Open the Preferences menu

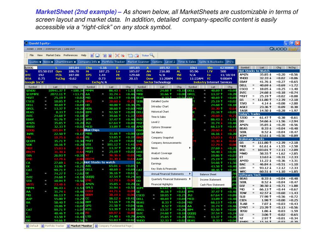coord(70,55)
